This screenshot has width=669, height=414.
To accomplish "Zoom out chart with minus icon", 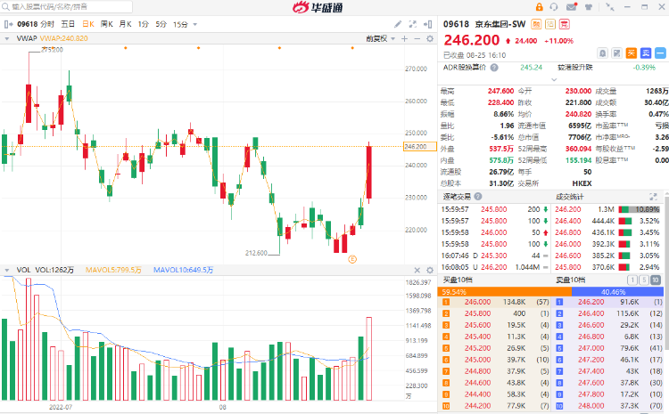I will pos(417,39).
